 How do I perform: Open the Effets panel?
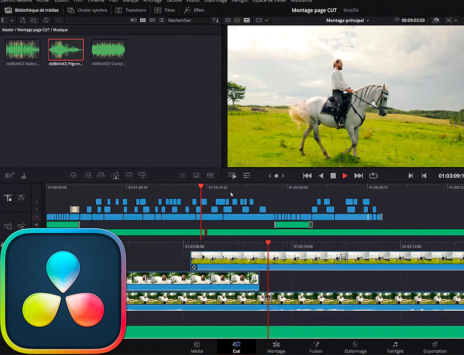pyautogui.click(x=194, y=10)
